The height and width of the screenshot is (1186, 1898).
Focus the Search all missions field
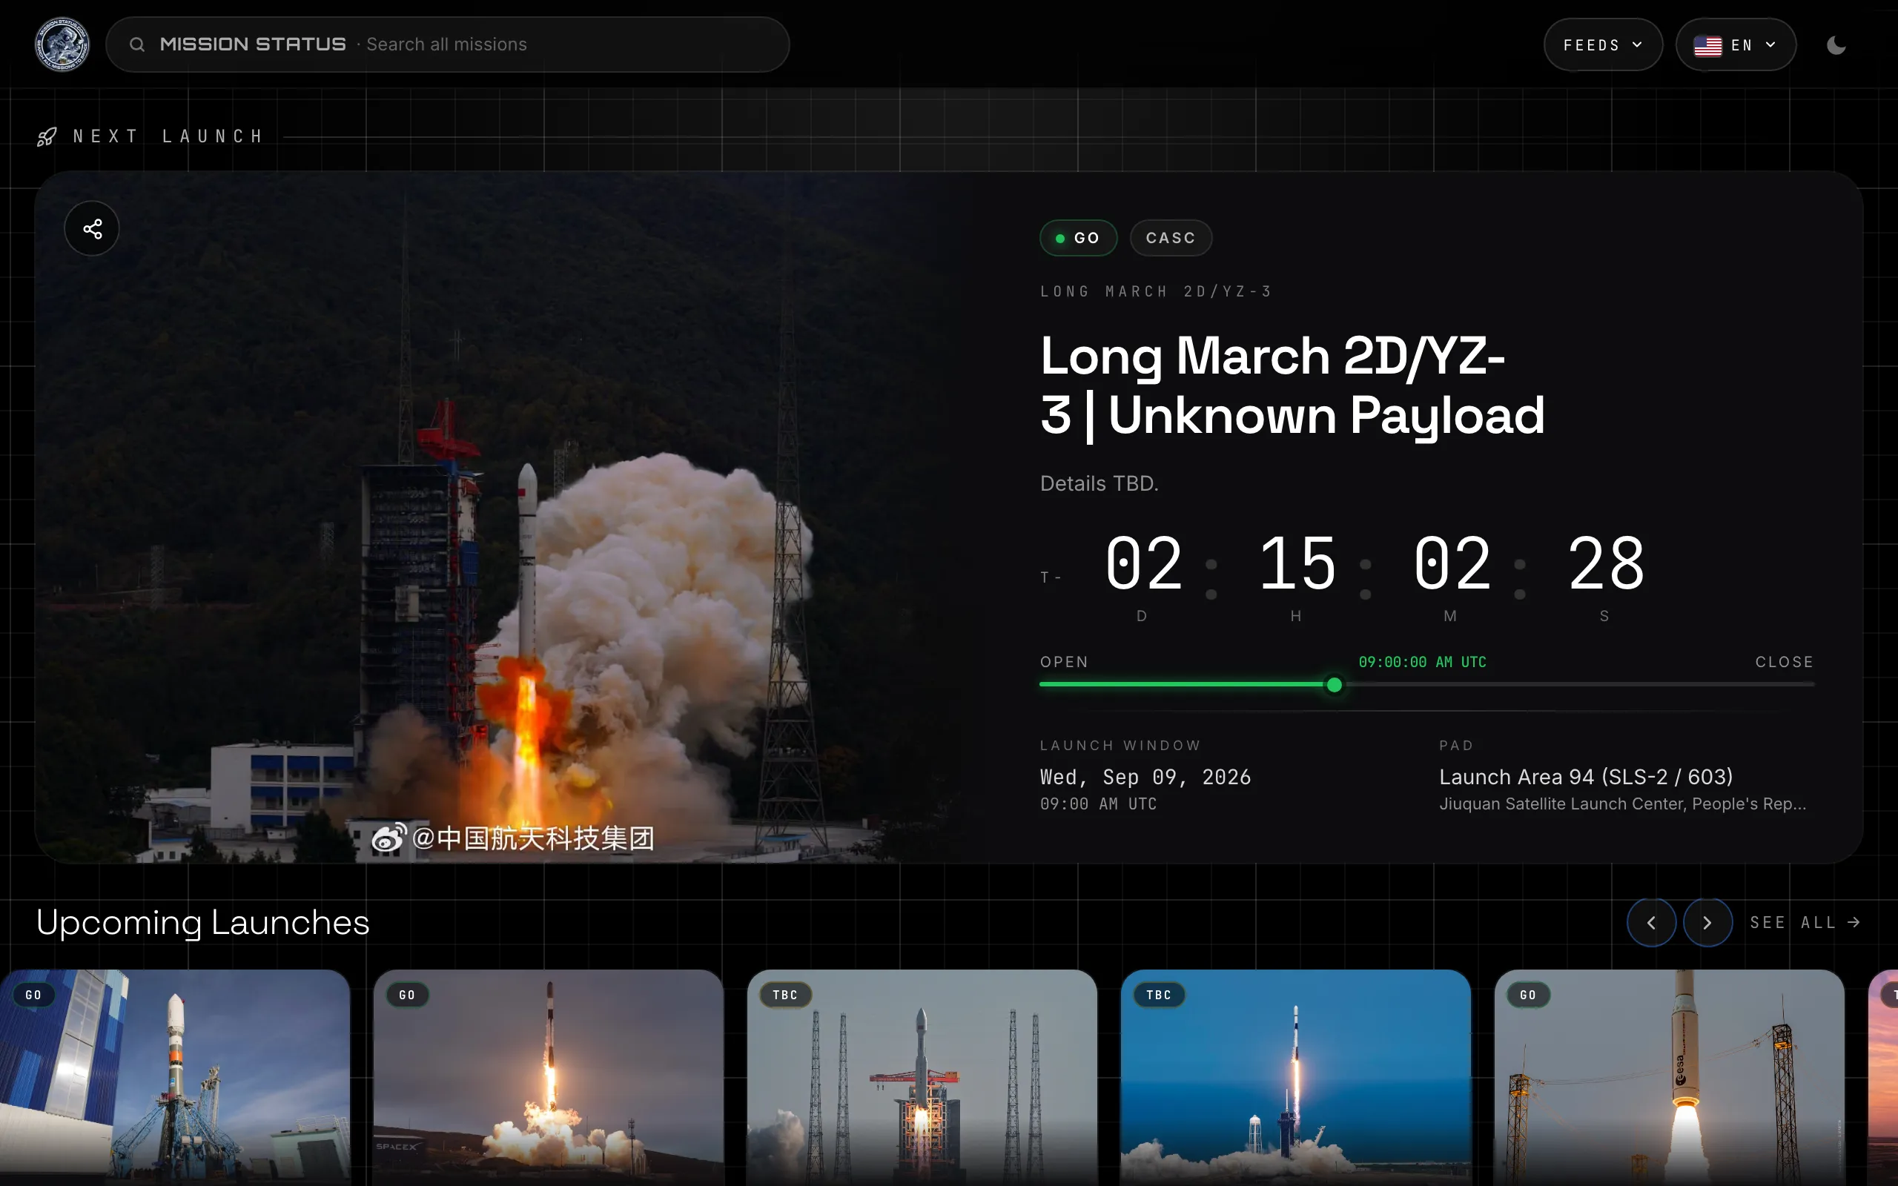[447, 44]
